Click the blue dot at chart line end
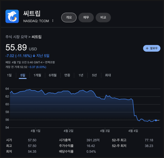Image resolution: width=164 pixels, height=158 pixels. [x=156, y=120]
